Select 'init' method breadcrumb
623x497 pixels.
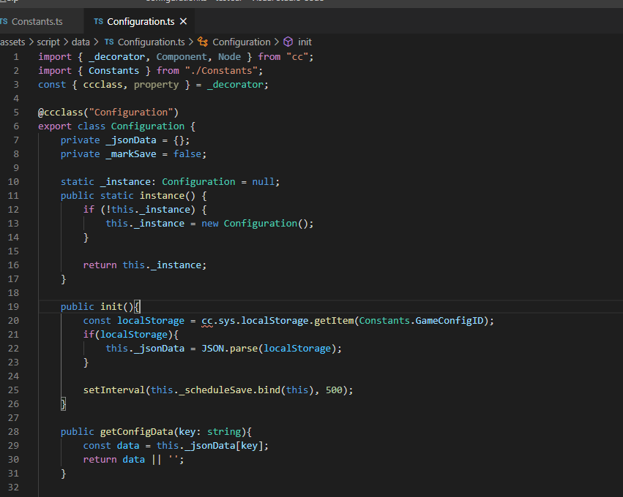point(305,42)
